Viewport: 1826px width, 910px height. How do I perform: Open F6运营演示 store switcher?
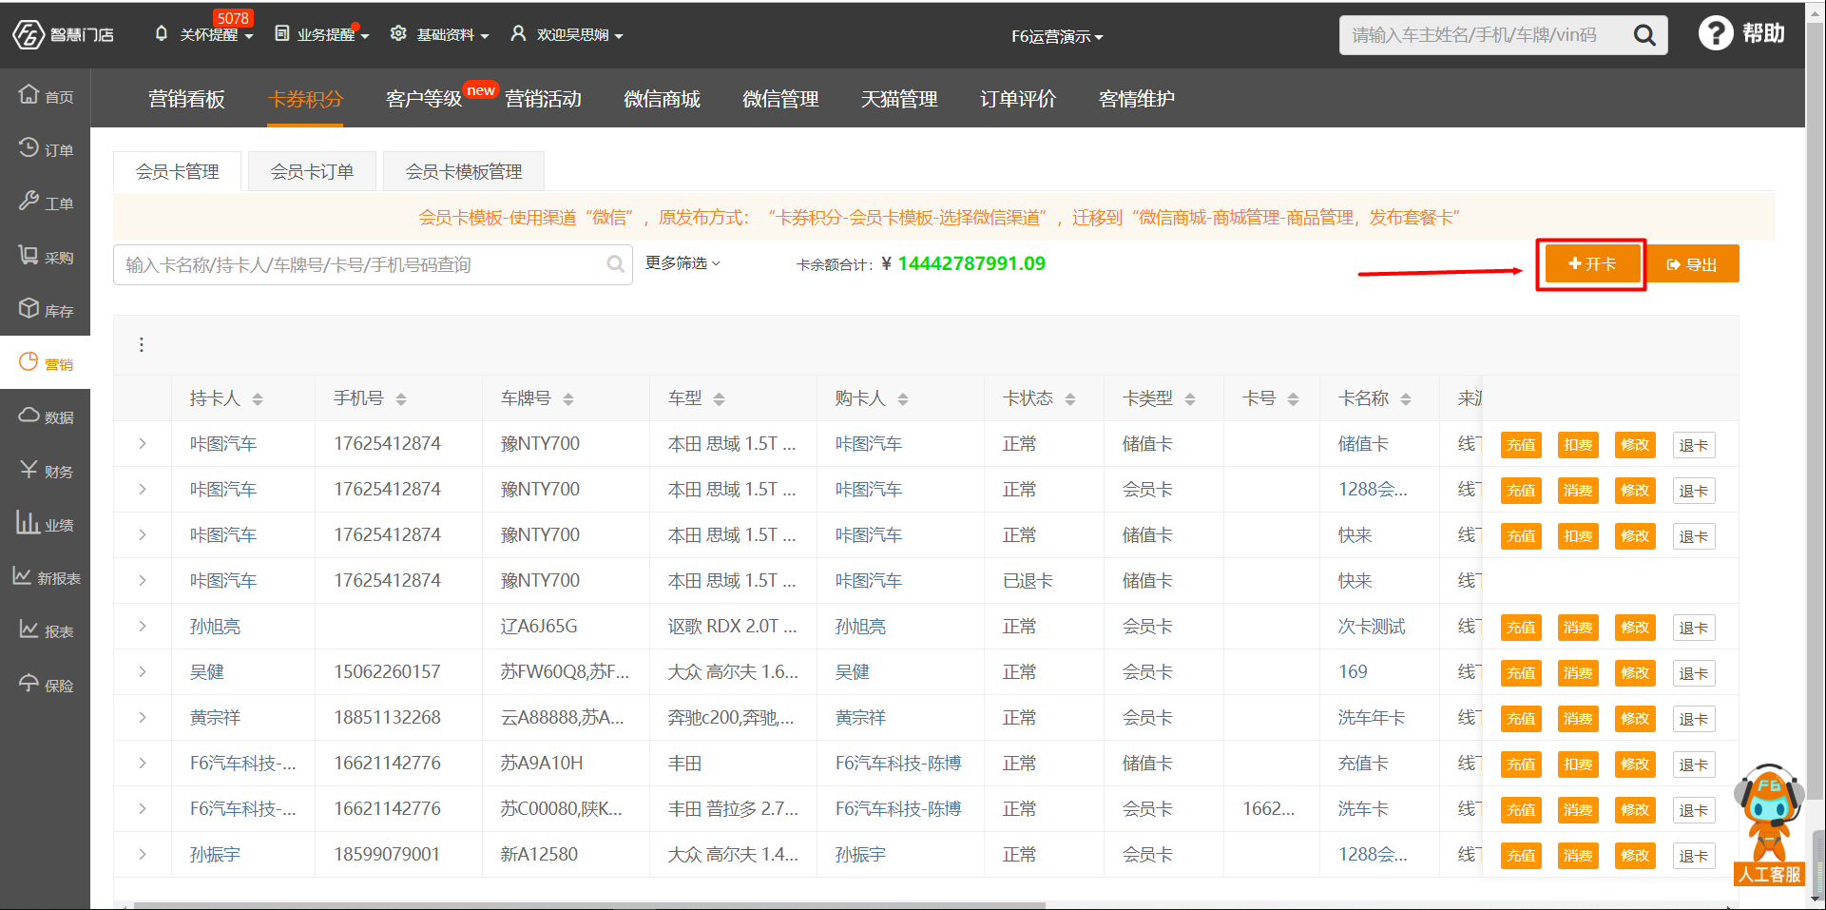click(x=1057, y=36)
